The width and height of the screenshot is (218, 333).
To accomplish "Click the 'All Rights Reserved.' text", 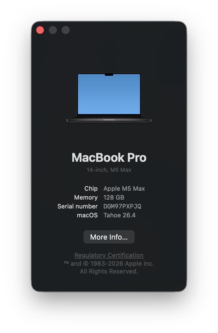I will 109,271.
